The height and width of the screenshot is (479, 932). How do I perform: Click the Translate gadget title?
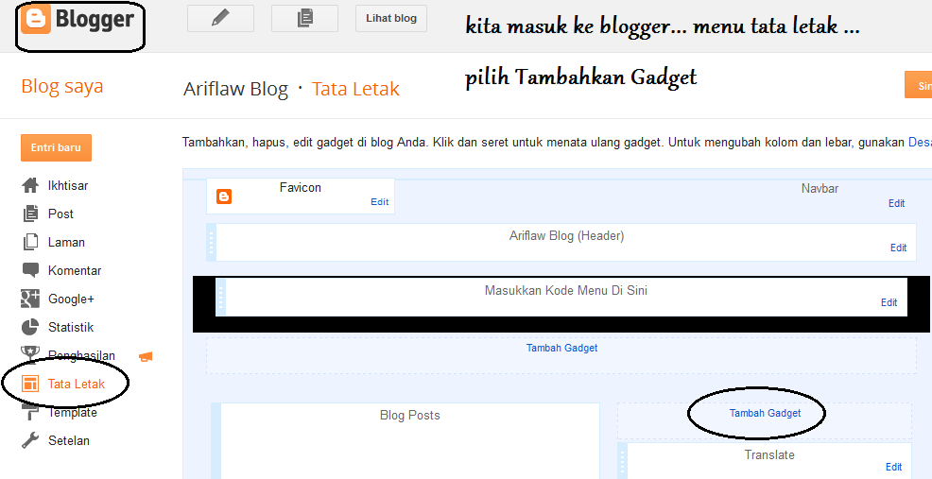769,455
